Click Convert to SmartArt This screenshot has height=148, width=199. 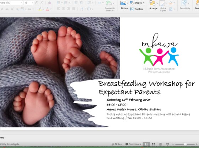(x=110, y=6)
